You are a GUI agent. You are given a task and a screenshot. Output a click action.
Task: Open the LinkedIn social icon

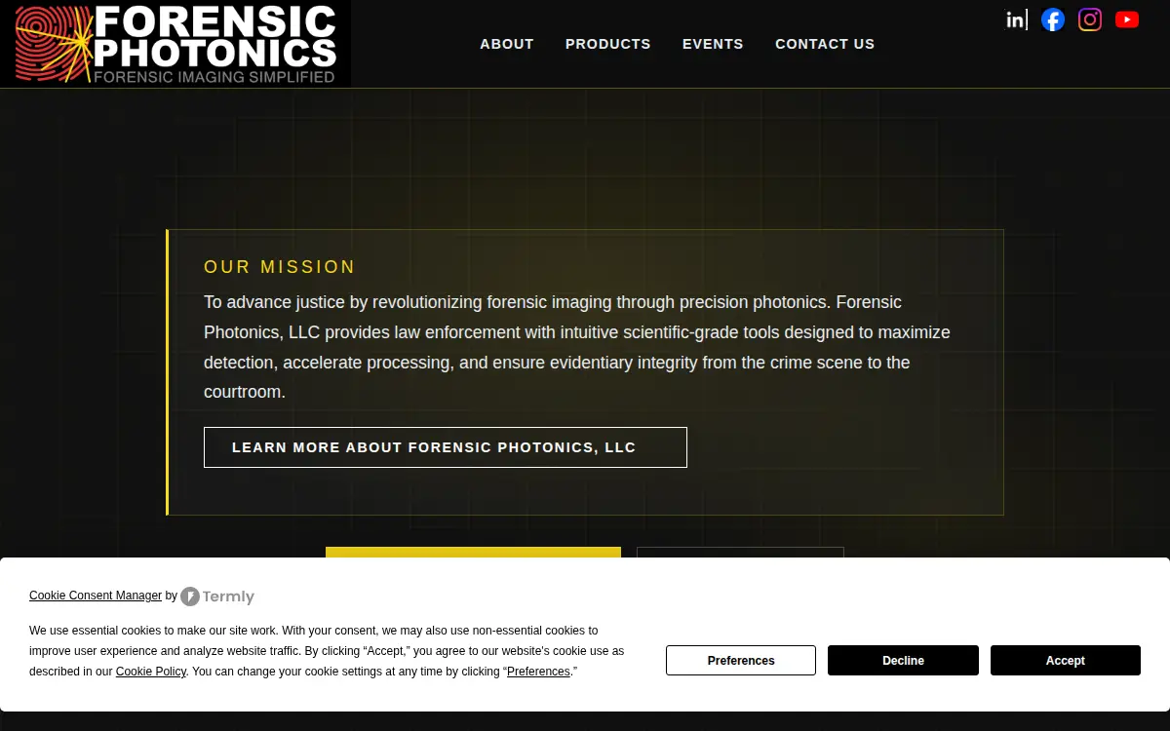pos(1016,19)
